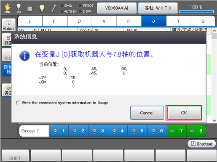Click the scroll down arrow

(214, 120)
